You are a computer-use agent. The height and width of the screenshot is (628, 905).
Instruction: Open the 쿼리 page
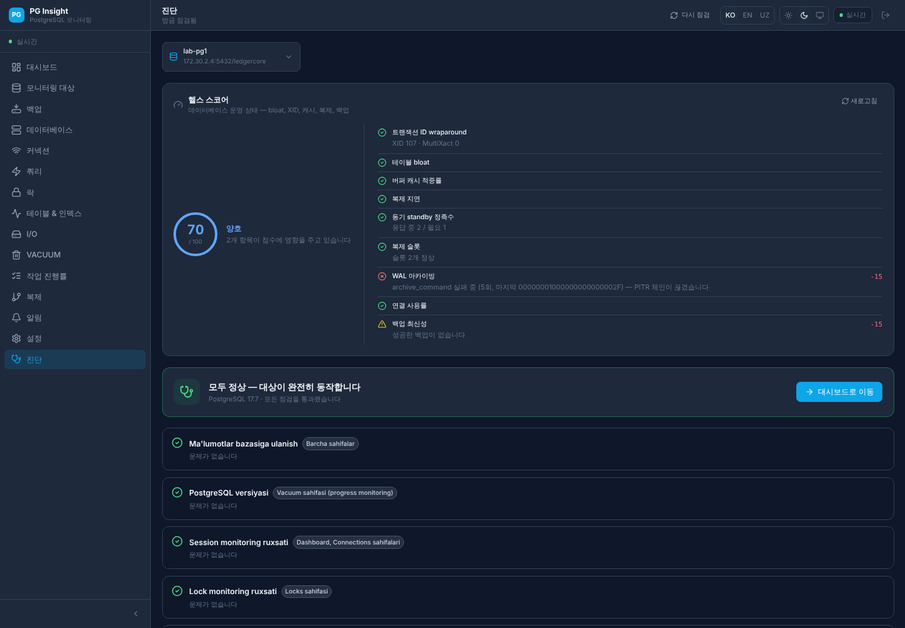pos(75,171)
